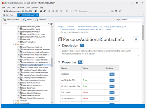Switch to the Start Page tab
146x109 pixels.
click(8, 15)
